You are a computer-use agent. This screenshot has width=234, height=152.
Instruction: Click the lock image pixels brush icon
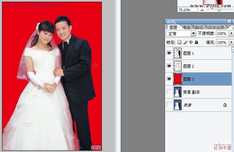[185, 42]
